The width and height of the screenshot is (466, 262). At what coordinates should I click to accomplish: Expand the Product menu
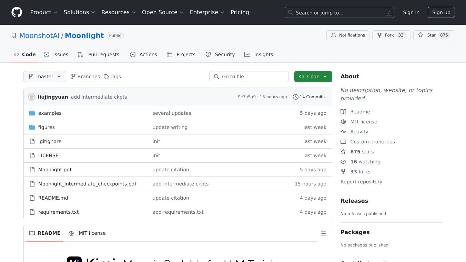tap(43, 12)
